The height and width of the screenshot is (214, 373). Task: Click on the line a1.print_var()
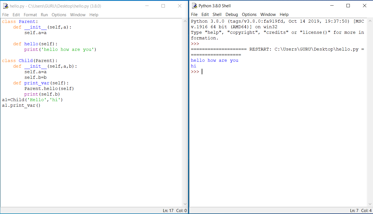pyautogui.click(x=21, y=105)
